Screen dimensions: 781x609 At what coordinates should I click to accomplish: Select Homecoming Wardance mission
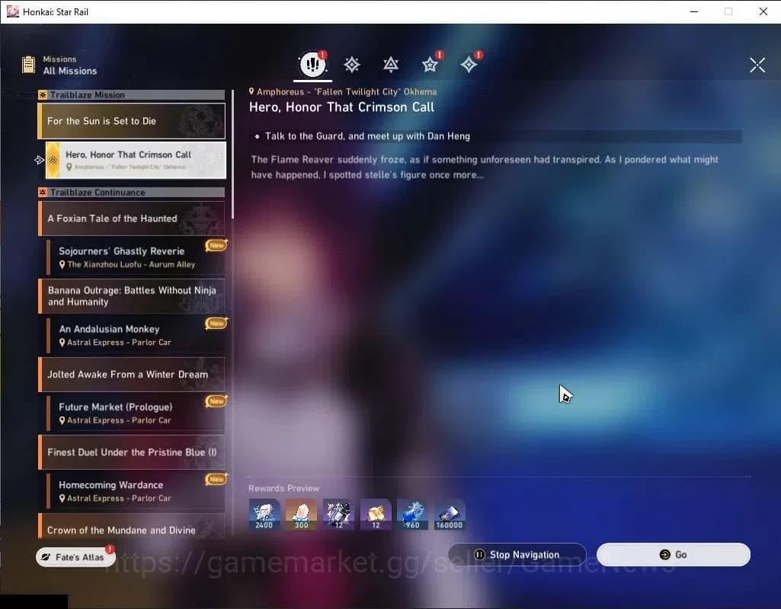[x=136, y=491]
